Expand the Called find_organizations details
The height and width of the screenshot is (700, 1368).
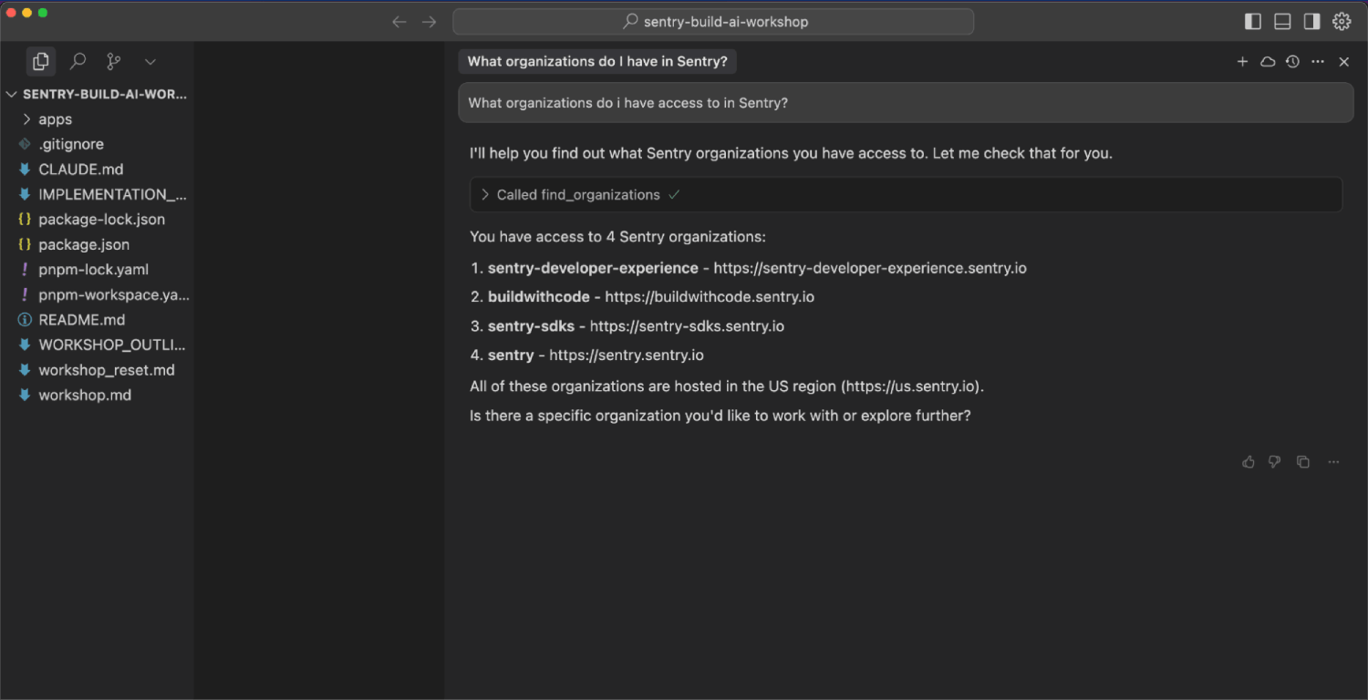coord(577,195)
